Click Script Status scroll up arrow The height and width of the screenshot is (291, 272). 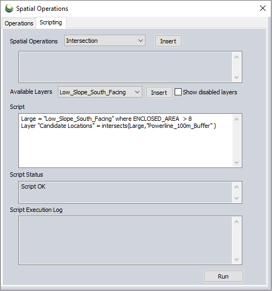coord(236,187)
